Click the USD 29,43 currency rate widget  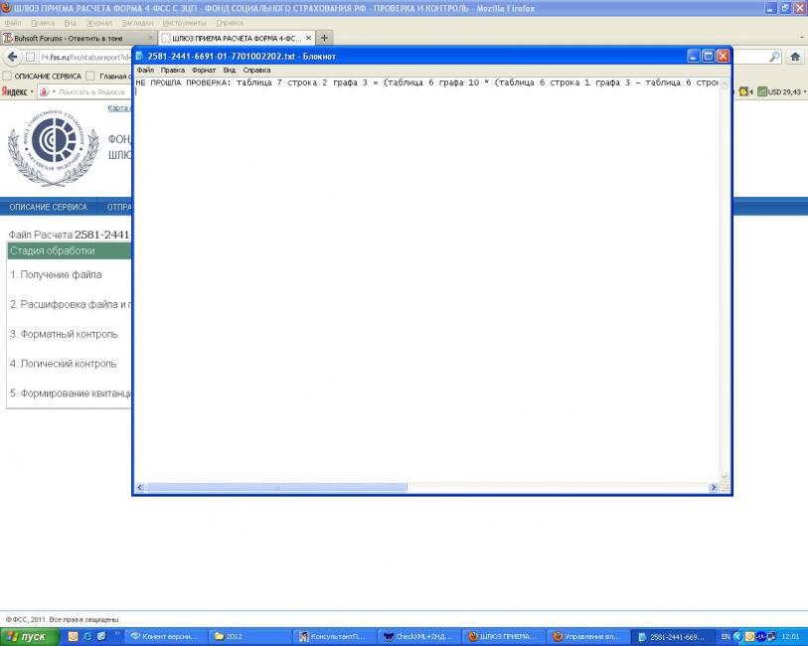781,91
